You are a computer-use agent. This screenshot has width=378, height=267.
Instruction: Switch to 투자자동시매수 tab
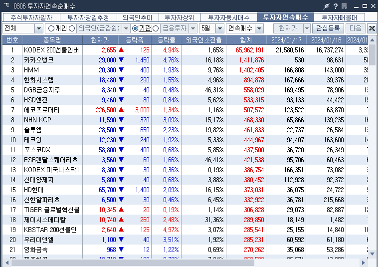click(229, 17)
